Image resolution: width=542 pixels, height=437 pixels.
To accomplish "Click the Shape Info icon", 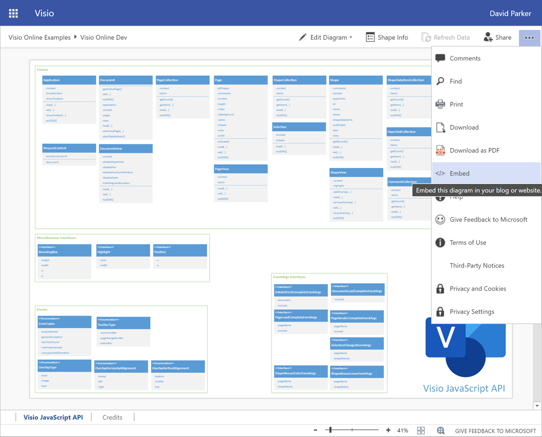I will pyautogui.click(x=387, y=37).
